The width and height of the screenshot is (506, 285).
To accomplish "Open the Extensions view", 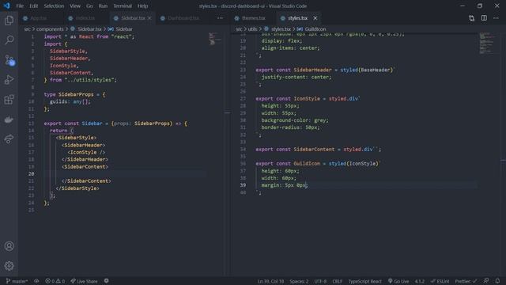I will coord(9,100).
